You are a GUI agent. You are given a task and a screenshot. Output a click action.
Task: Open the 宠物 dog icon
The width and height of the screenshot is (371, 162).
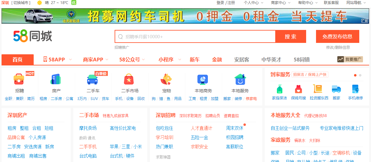(166, 79)
